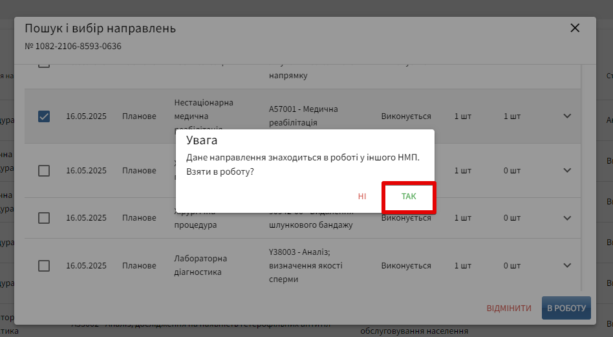Decline by clicking НІ
The image size is (613, 337).
pos(362,196)
